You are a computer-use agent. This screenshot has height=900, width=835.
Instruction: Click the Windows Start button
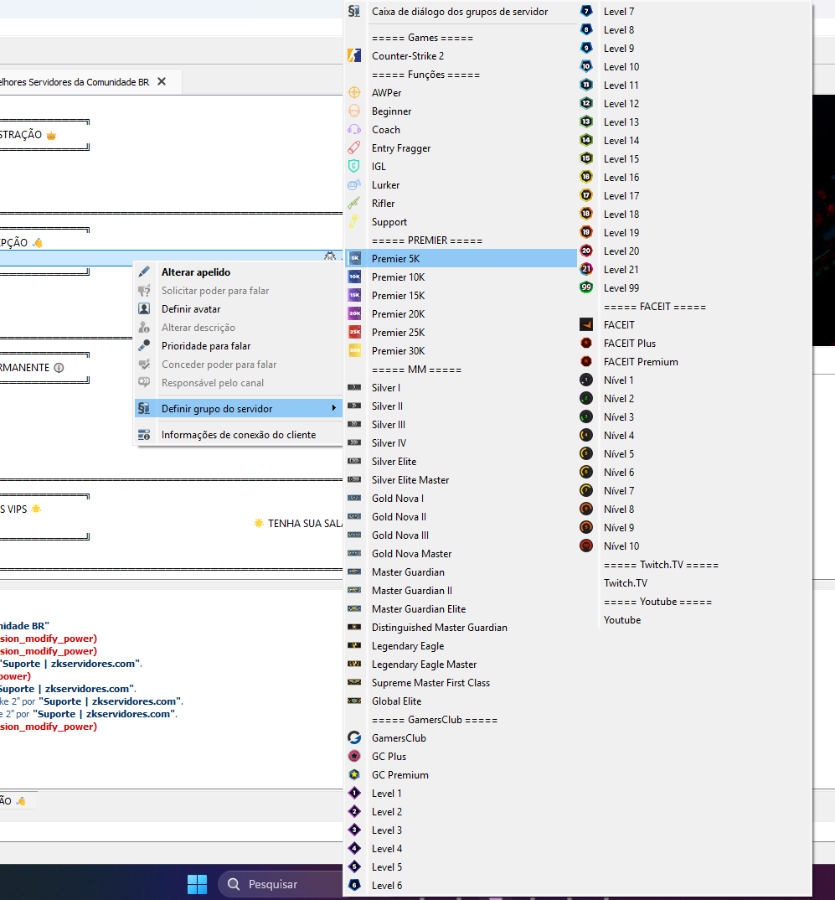pyautogui.click(x=197, y=884)
